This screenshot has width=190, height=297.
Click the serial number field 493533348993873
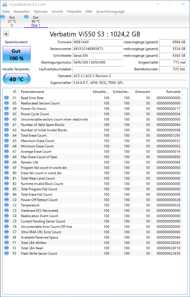click(98, 49)
